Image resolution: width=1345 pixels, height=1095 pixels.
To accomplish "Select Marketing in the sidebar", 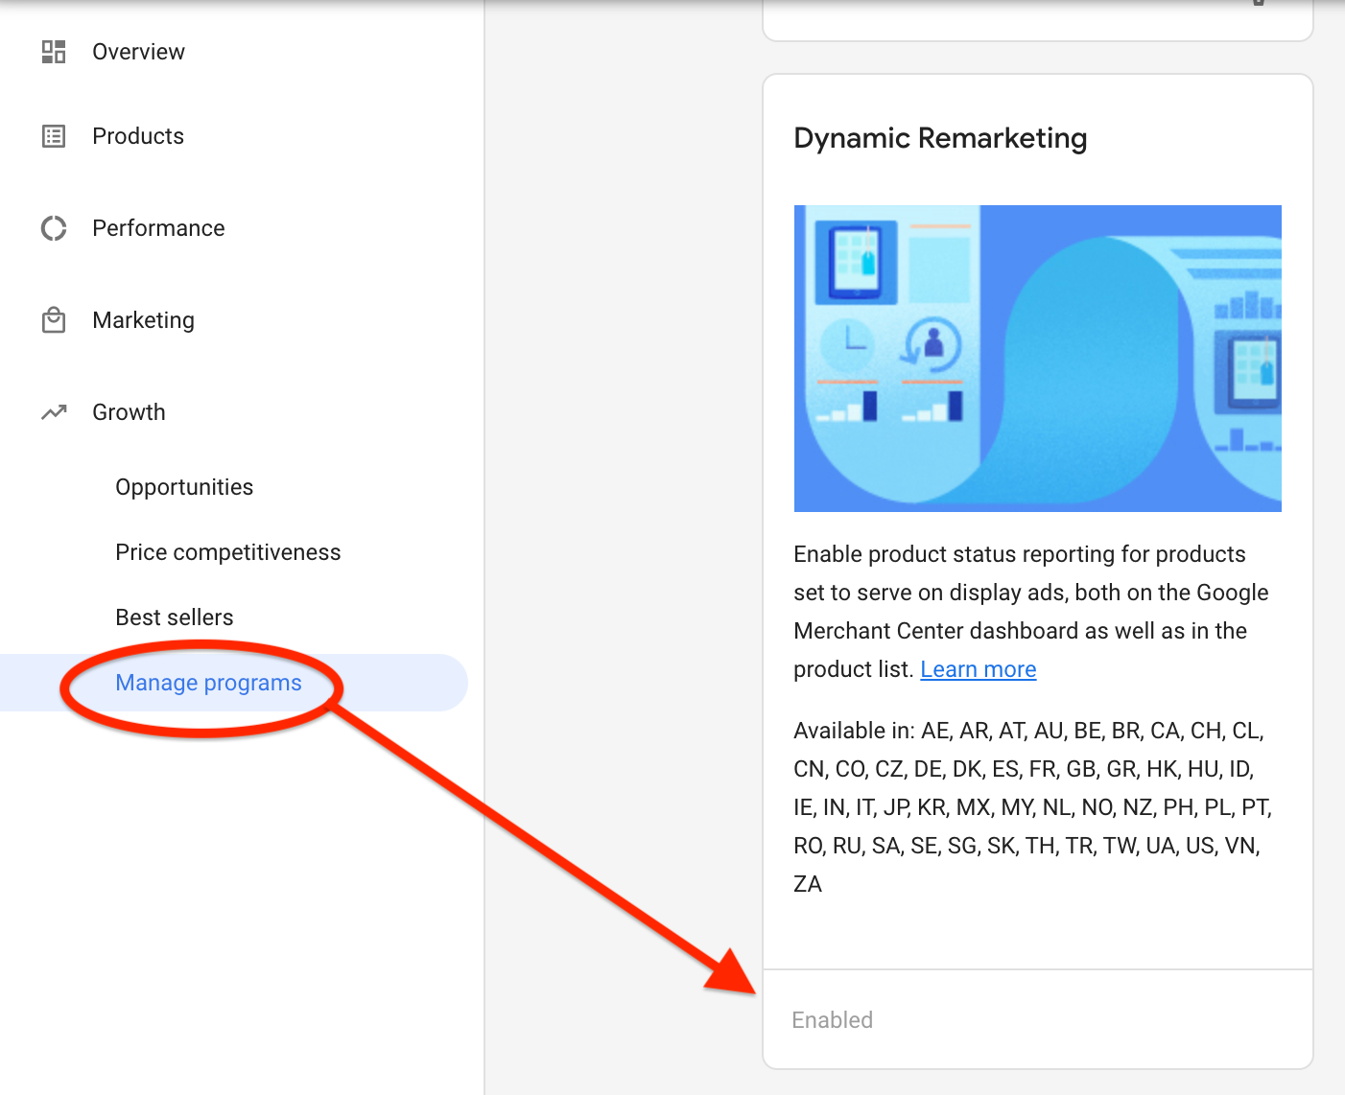I will click(x=143, y=320).
